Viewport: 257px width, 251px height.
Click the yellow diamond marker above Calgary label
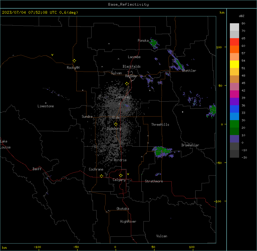[121, 176]
